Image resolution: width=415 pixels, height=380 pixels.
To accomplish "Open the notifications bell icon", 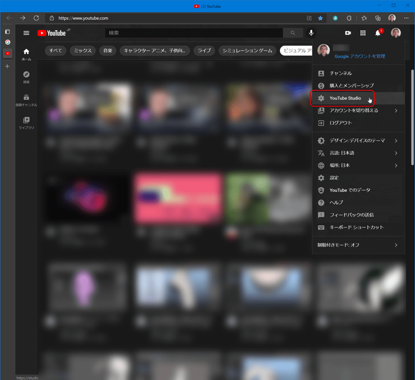I will click(378, 33).
